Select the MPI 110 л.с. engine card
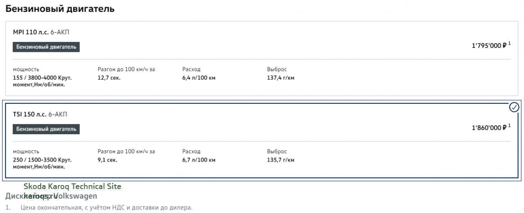The width and height of the screenshot is (524, 213). [262, 58]
